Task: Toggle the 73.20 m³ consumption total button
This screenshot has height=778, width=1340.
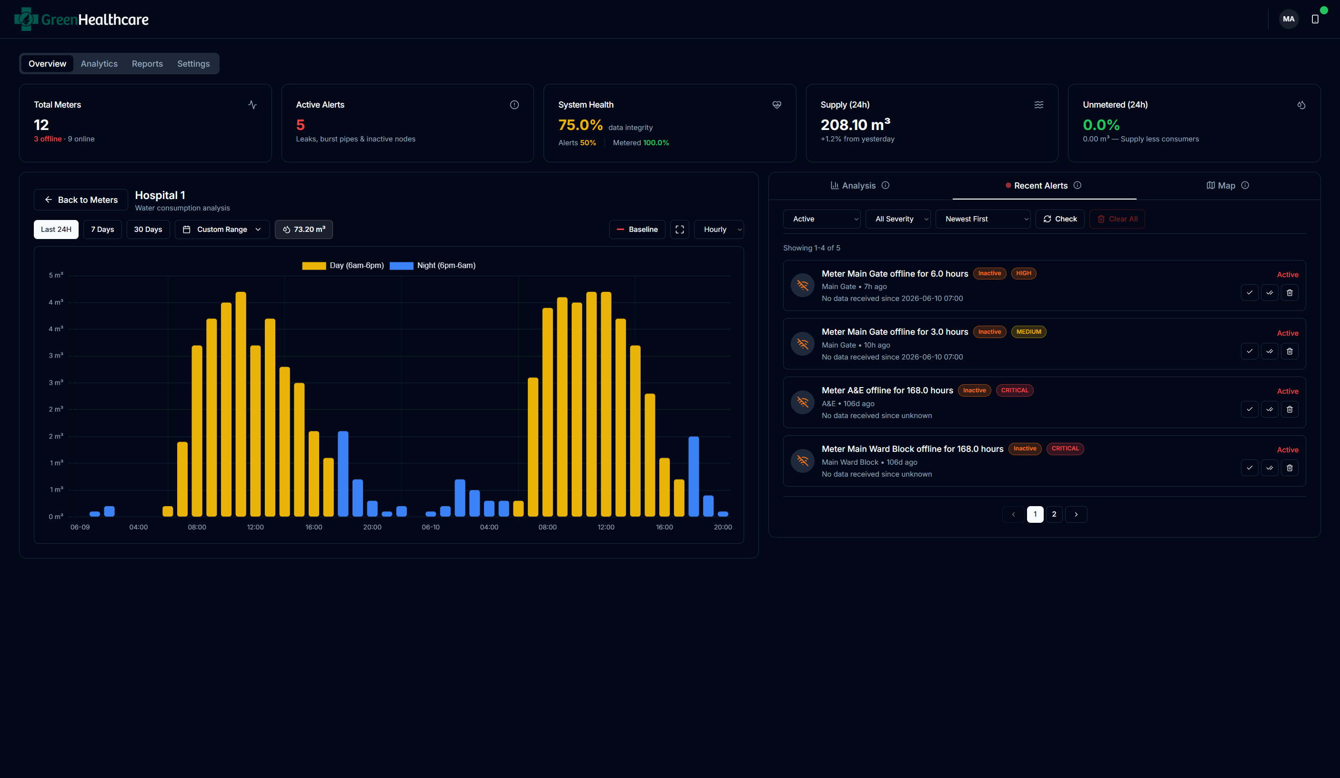Action: (x=303, y=229)
